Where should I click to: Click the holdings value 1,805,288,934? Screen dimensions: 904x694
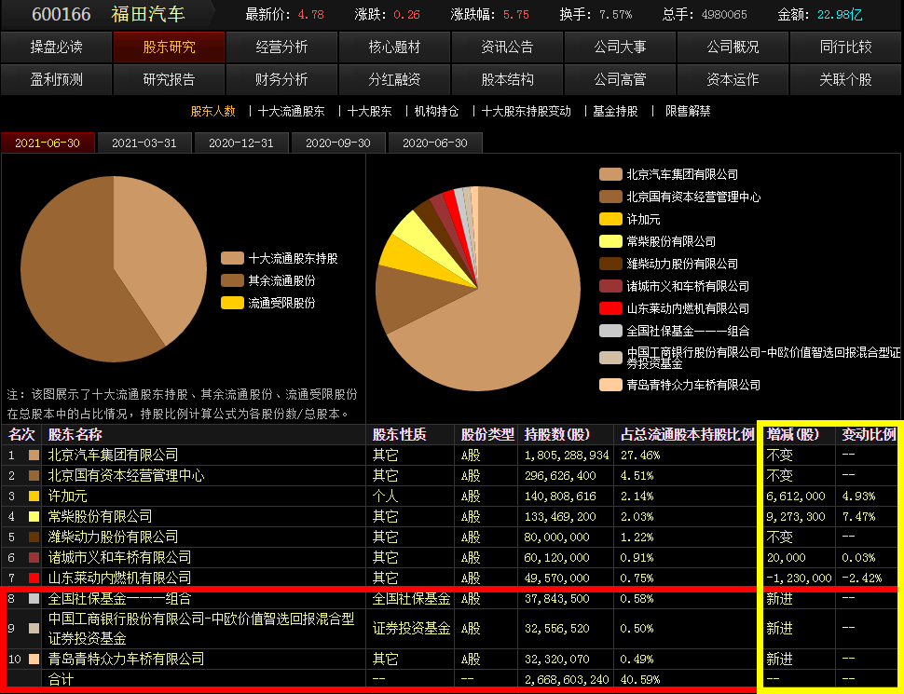coord(567,456)
